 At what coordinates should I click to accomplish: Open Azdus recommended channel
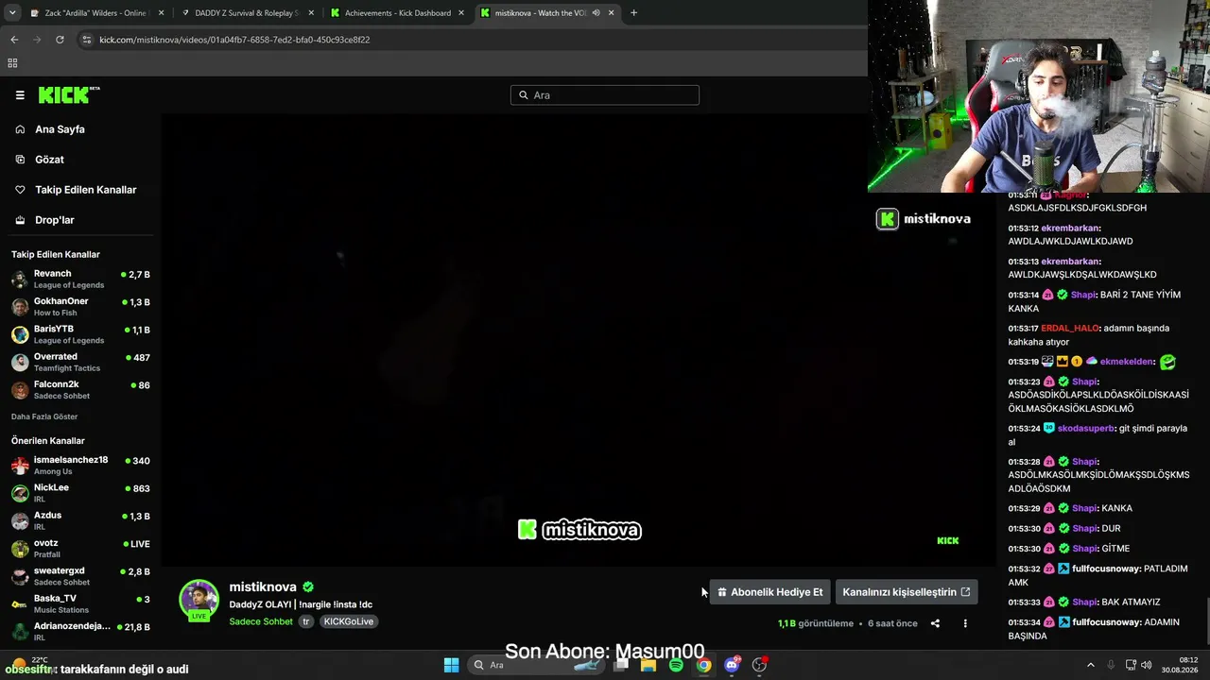point(80,520)
